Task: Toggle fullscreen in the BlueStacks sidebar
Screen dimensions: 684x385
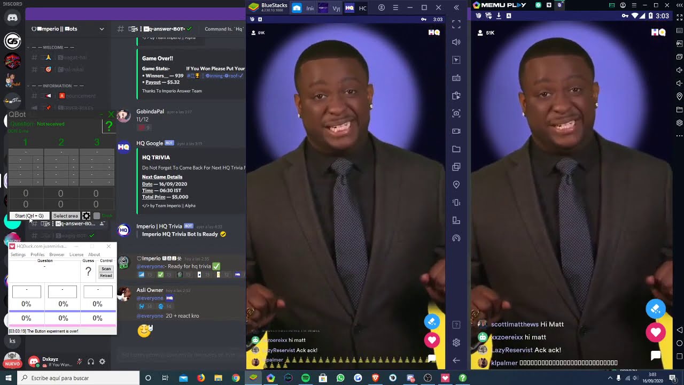Action: click(456, 24)
